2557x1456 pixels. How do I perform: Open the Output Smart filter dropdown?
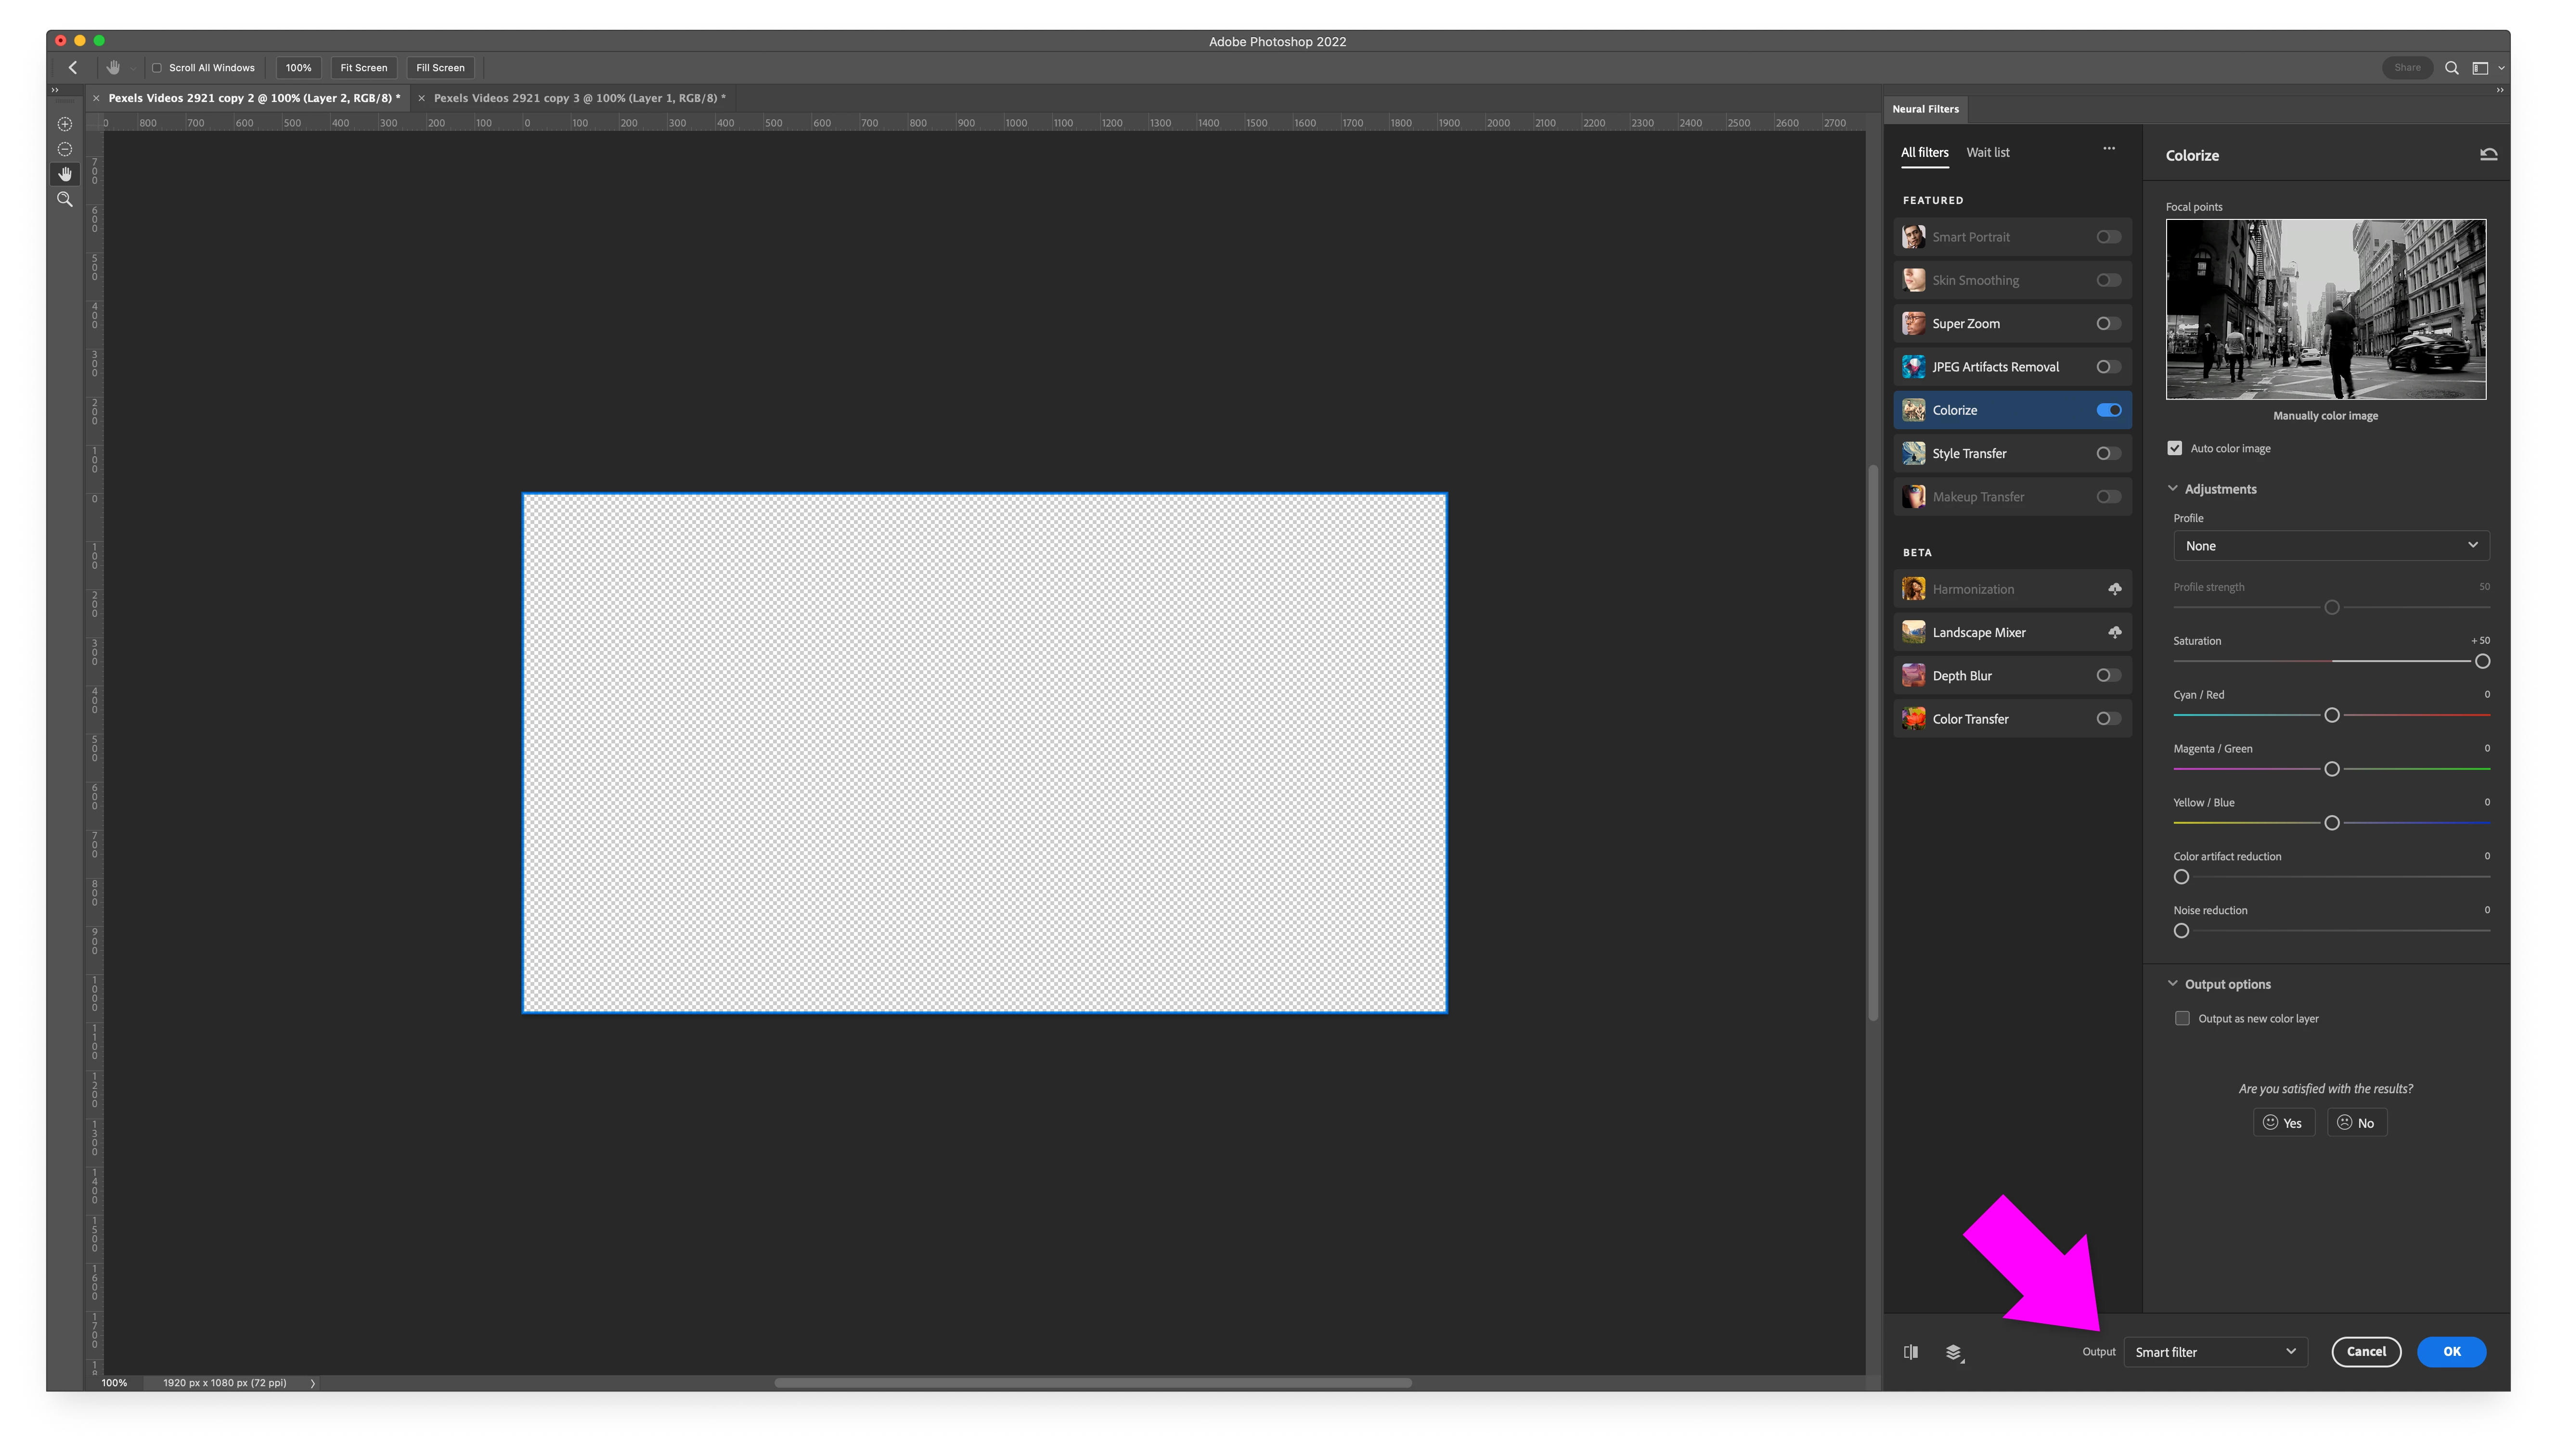[2215, 1352]
